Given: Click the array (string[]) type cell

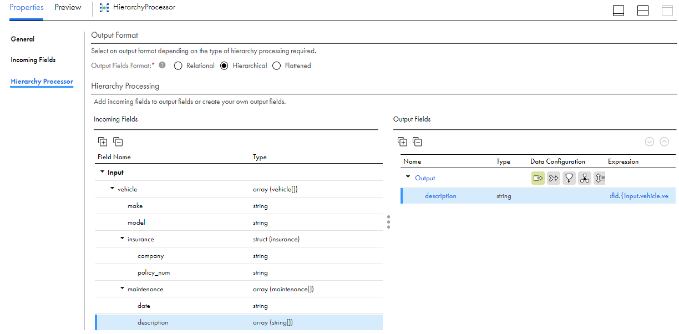Looking at the screenshot, I should point(273,322).
